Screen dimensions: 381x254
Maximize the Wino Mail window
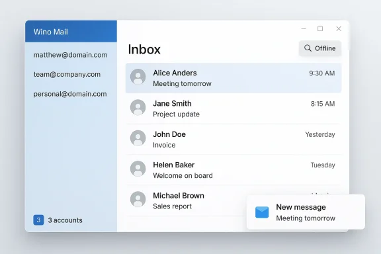[x=320, y=28]
